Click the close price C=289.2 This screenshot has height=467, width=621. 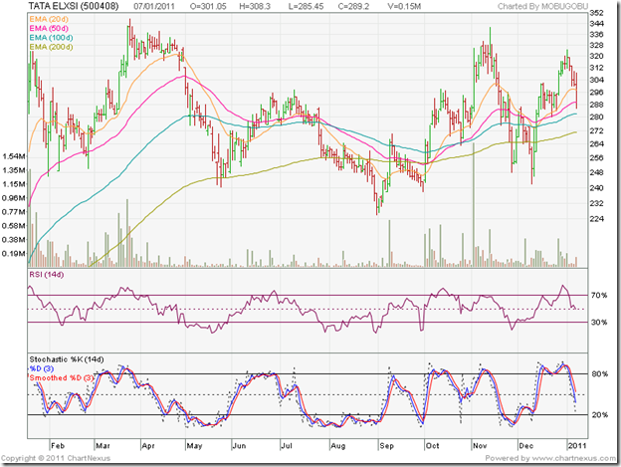pyautogui.click(x=353, y=6)
